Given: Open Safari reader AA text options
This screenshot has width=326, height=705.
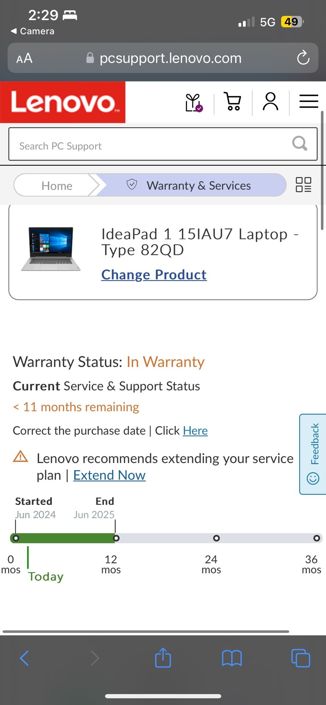Looking at the screenshot, I should (24, 58).
